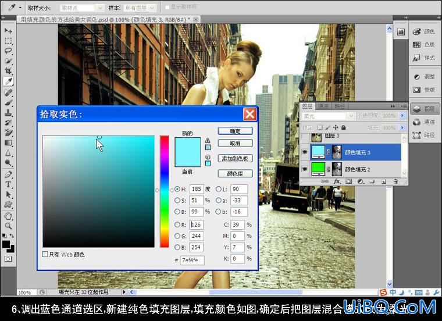The height and width of the screenshot is (321, 442).
Task: Select the B brightness radio button
Action: [177, 211]
